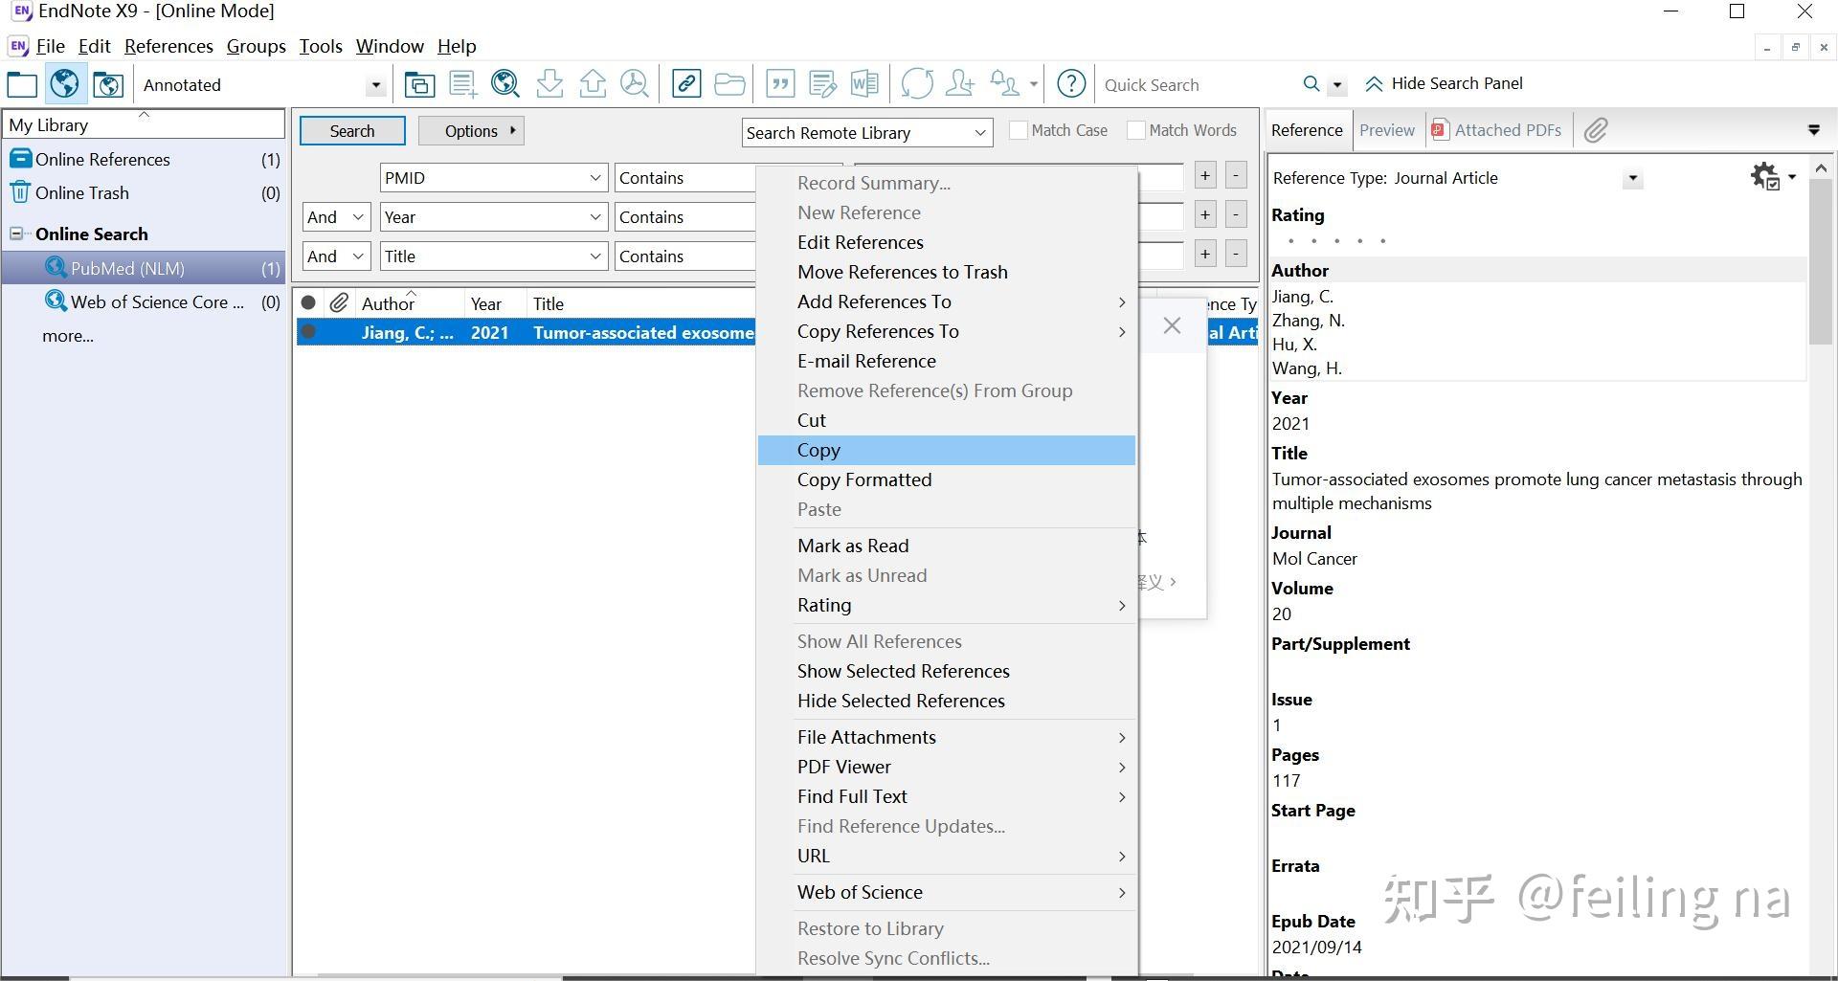
Task: Collapse Online Search group tree
Action: pos(16,234)
